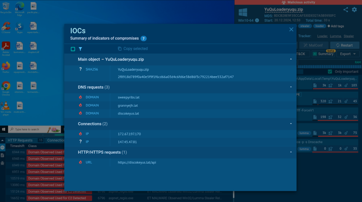The image size is (362, 202).
Task: Open the files document icon in left sidebar
Action: click(x=2, y=155)
